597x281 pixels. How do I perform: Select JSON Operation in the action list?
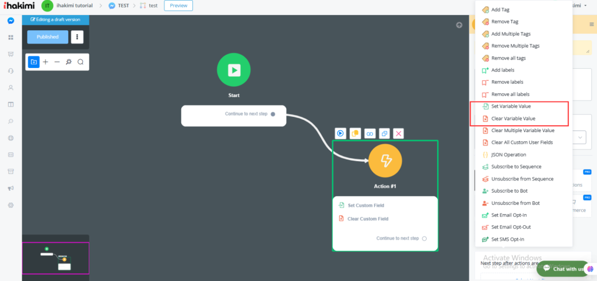(508, 155)
